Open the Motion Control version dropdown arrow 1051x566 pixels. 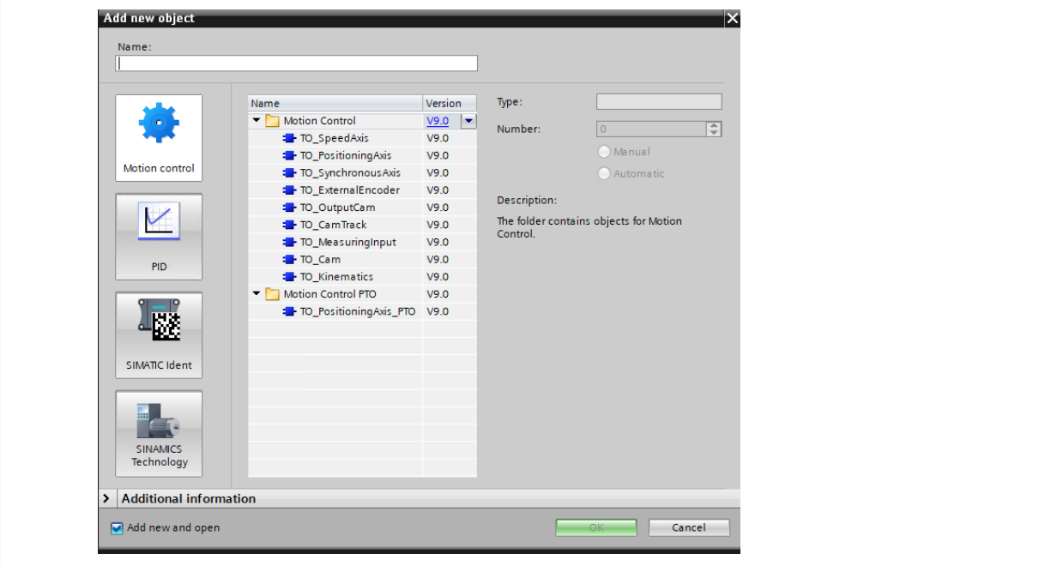click(x=468, y=121)
